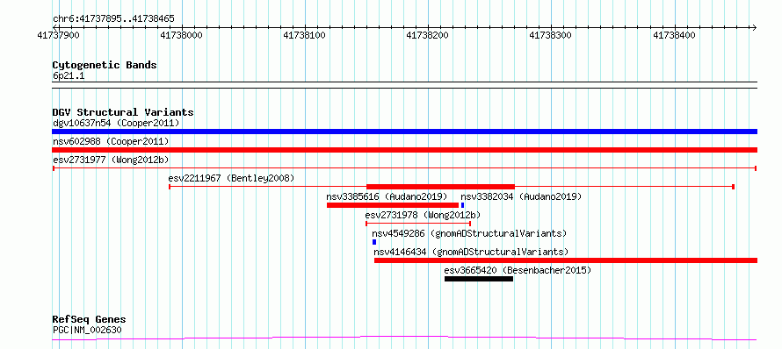Viewport: 782px width, 349px height.
Task: Open the esv2731977 (Wong2012b) label
Action: pos(111,160)
